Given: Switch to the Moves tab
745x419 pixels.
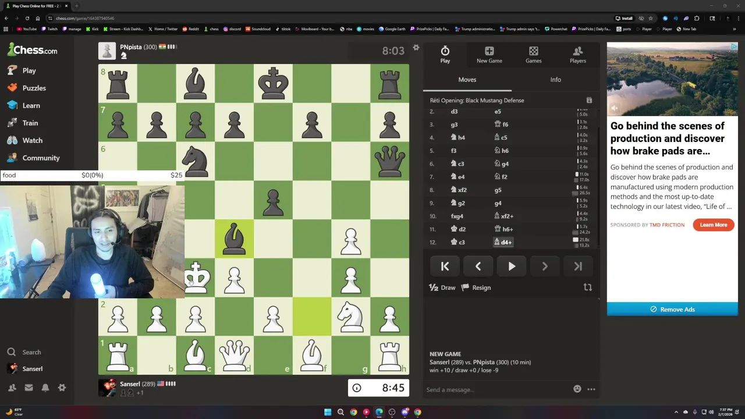Looking at the screenshot, I should 467,80.
